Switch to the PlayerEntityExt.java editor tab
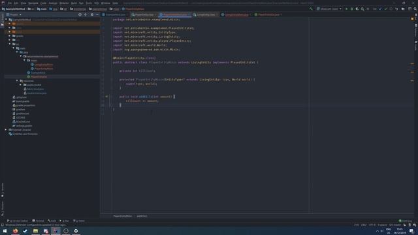Image resolution: width=418 pixels, height=235 pixels. point(268,14)
